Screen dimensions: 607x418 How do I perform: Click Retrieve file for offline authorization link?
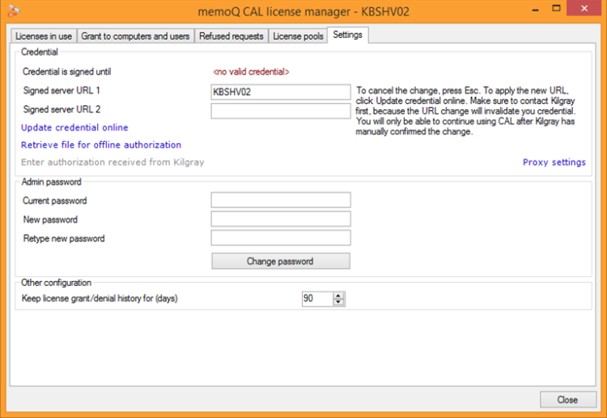pos(101,145)
